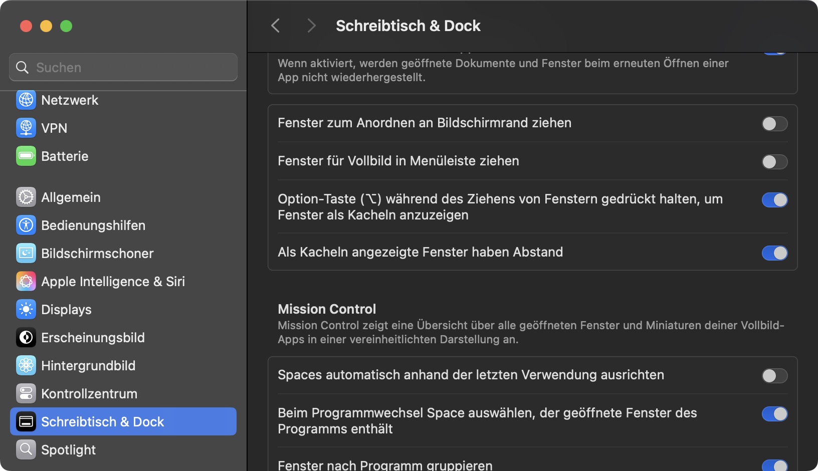
Task: Disable Als Kacheln angezeigte Fenster haben Abstand
Action: click(774, 253)
